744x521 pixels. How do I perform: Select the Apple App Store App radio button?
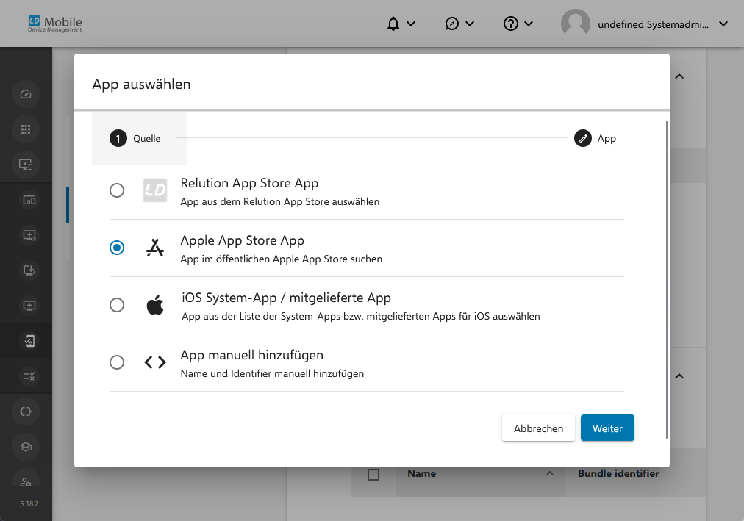click(117, 248)
